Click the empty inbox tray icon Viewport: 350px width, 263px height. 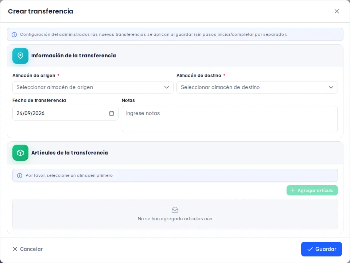(x=175, y=210)
